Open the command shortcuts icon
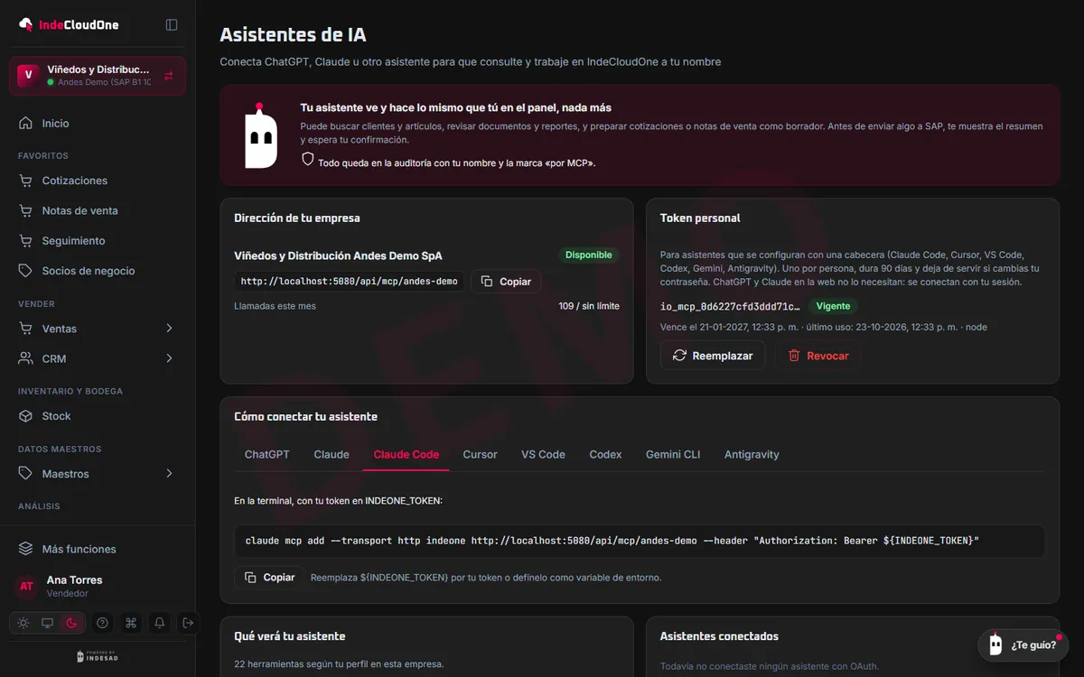 (x=131, y=623)
